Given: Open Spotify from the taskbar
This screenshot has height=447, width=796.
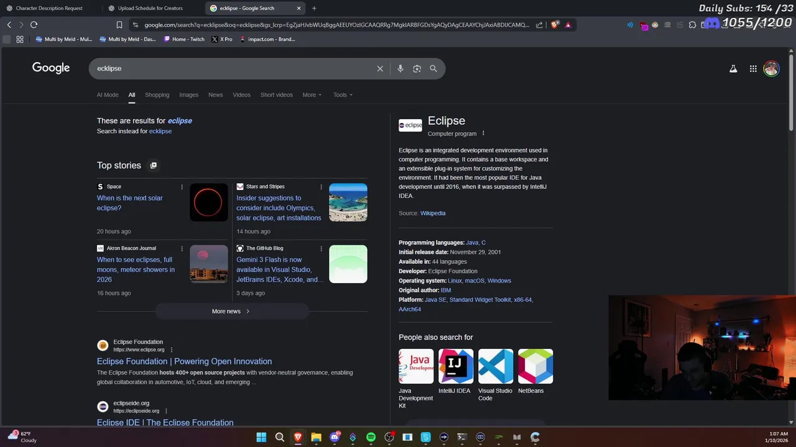Looking at the screenshot, I should click(371, 437).
